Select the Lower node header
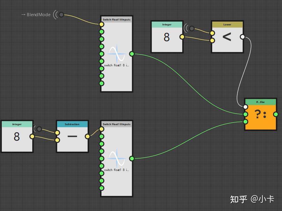The width and height of the screenshot is (282, 211). click(x=227, y=25)
